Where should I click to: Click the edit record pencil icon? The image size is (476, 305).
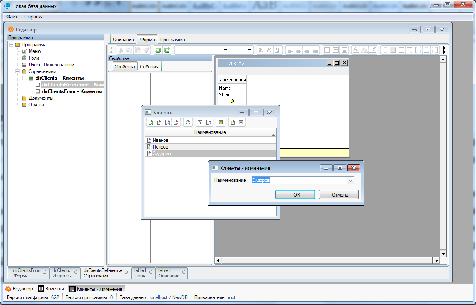pos(168,122)
